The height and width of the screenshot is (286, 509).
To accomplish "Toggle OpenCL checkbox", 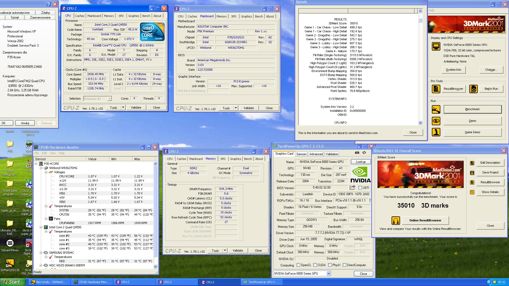I will click(298, 265).
